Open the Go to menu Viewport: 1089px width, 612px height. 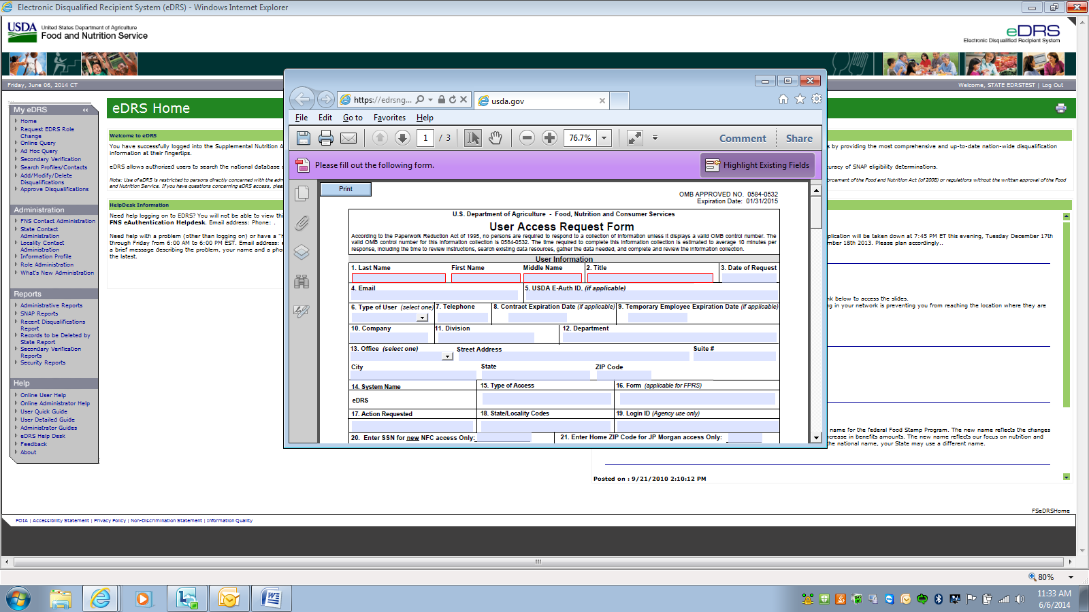point(353,118)
